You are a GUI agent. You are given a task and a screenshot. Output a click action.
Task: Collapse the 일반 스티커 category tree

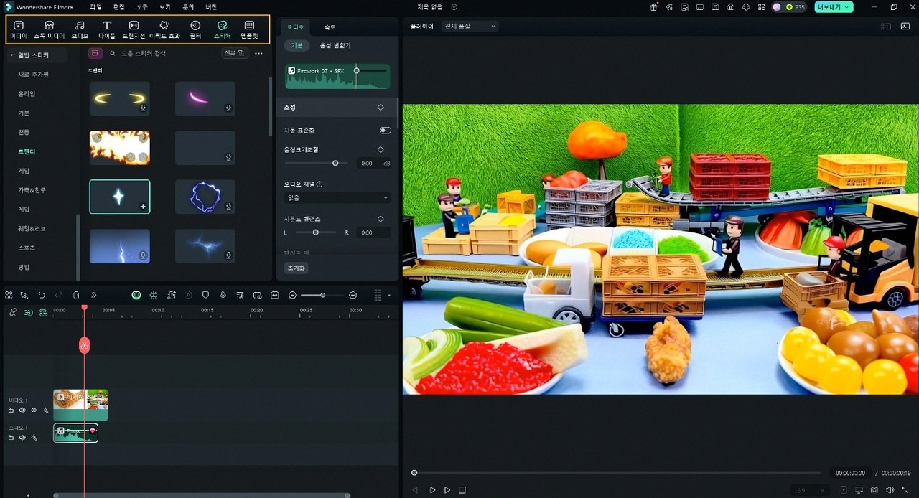(11, 55)
